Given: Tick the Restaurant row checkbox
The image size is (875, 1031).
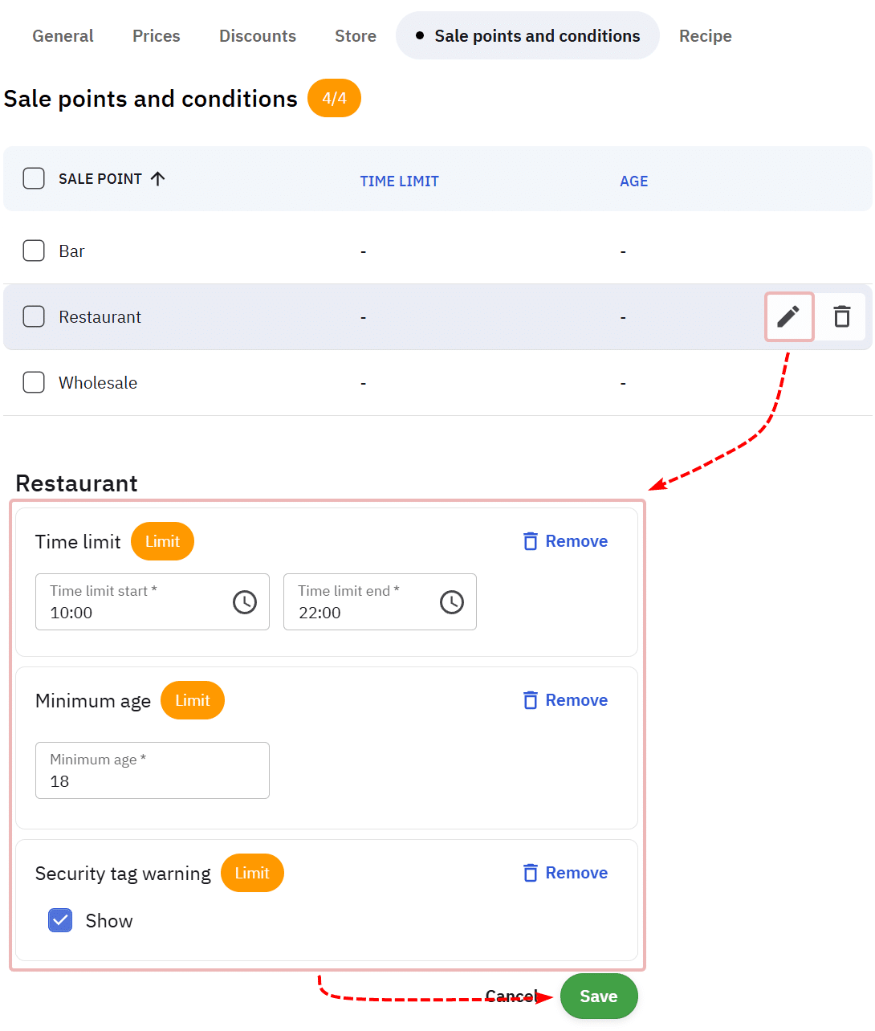Looking at the screenshot, I should 34,316.
